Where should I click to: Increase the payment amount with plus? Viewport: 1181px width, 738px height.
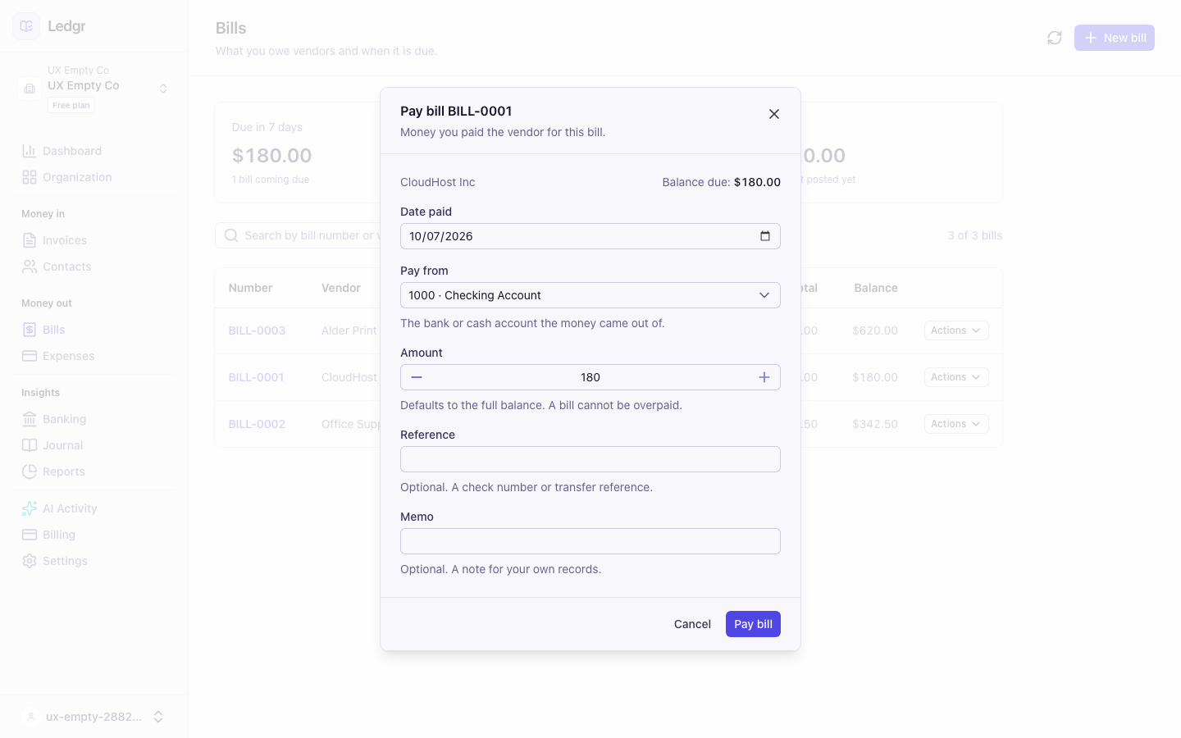pyautogui.click(x=764, y=377)
